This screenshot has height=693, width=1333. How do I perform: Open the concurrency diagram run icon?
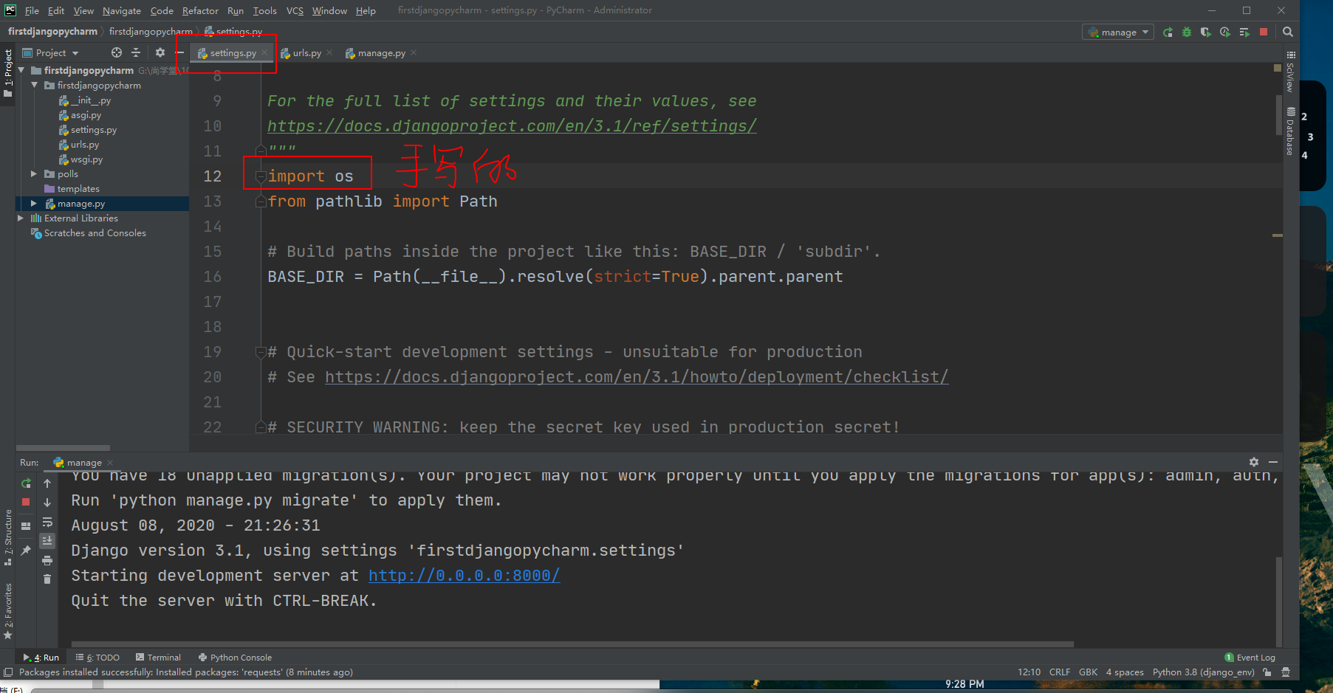point(1244,32)
